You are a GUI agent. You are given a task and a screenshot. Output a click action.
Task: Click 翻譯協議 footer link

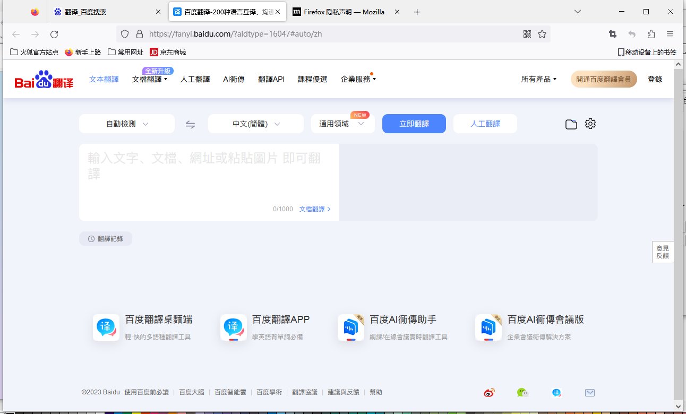coord(305,392)
